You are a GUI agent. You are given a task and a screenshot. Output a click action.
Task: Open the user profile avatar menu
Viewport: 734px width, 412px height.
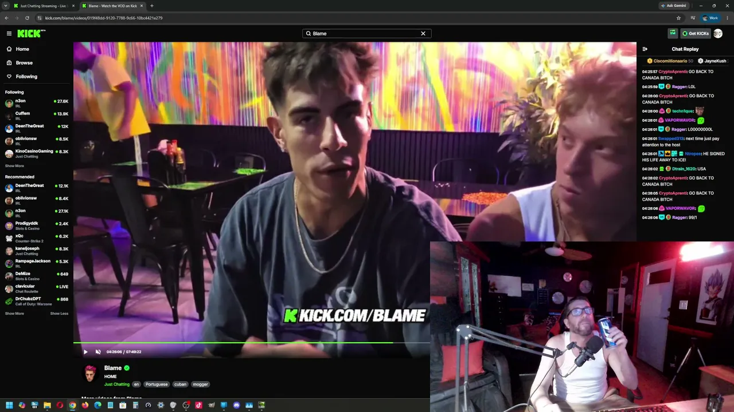coord(718,33)
